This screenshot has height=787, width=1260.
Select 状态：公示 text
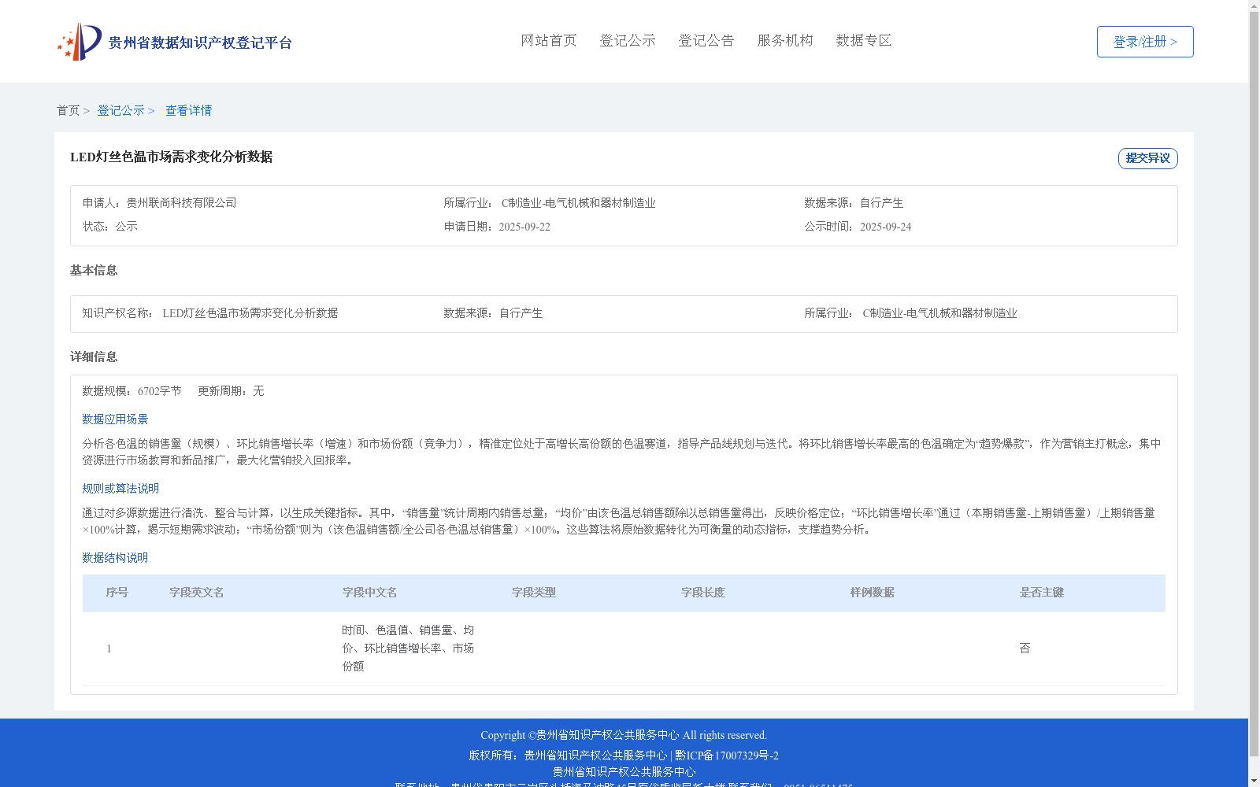(x=110, y=227)
